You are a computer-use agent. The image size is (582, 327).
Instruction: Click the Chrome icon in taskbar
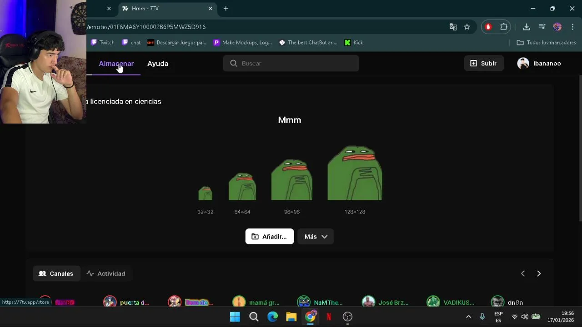pos(310,317)
